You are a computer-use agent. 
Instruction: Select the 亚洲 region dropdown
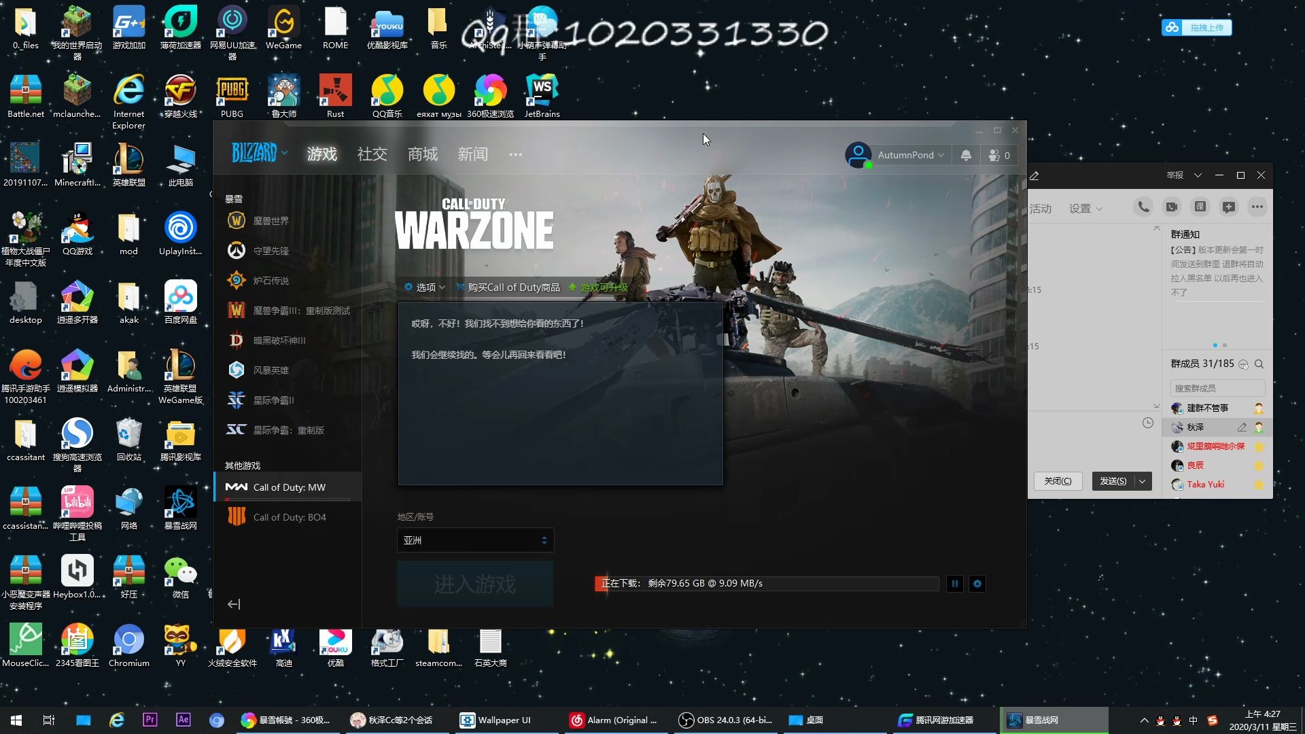click(474, 540)
